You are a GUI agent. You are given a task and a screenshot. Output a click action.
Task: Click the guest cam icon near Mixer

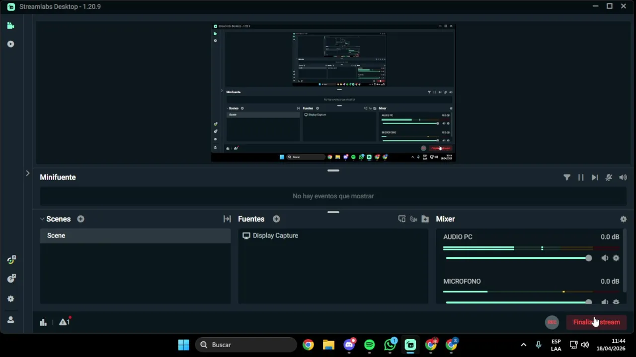click(413, 219)
